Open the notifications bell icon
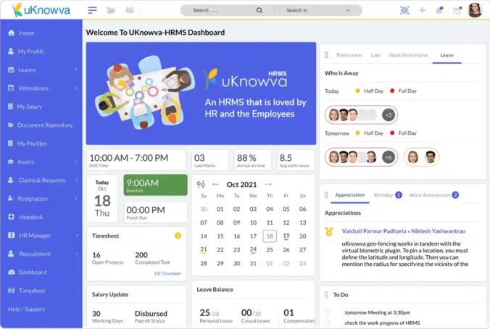 (439, 10)
